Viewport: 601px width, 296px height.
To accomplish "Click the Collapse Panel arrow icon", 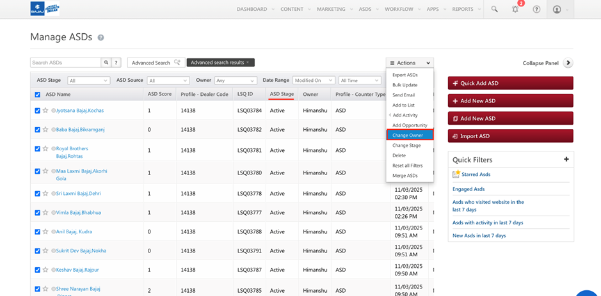I will pos(568,63).
